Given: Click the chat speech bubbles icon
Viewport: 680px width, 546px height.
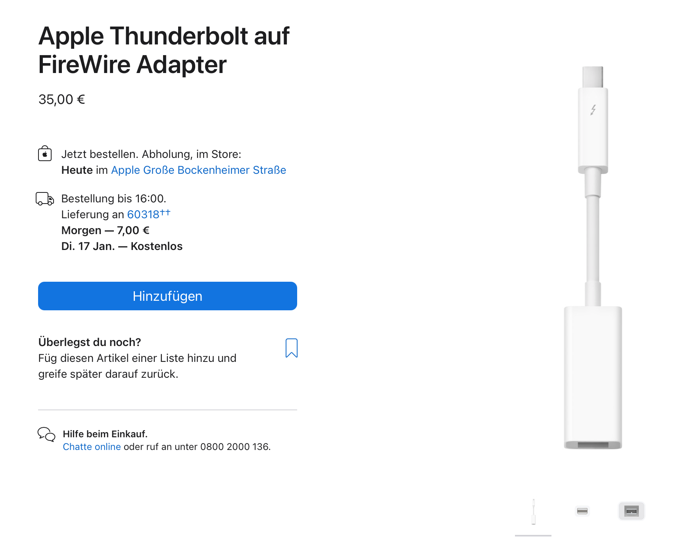Looking at the screenshot, I should pos(46,434).
